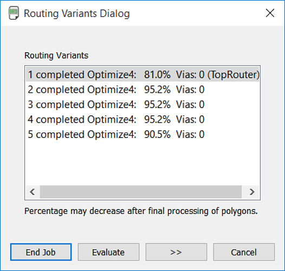The height and width of the screenshot is (271, 285).
Task: Click the Routing Variants list label
Action: coord(56,55)
